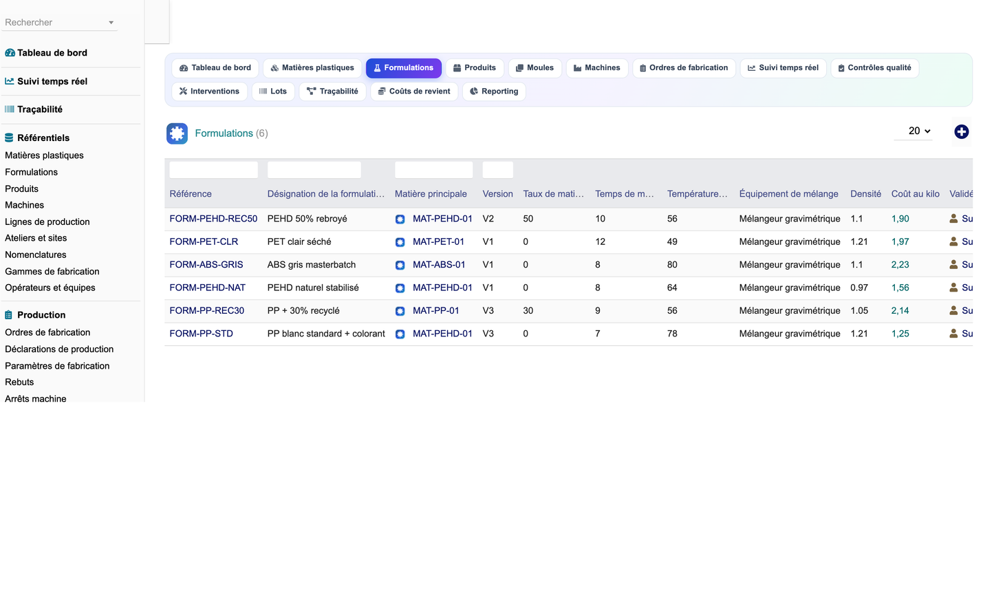Click user icon in FORM-ABS-GRIS row

953,264
